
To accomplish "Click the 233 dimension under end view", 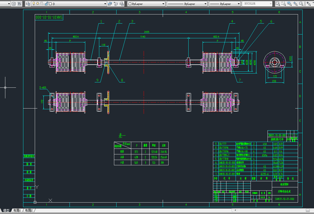I will click(274, 81).
